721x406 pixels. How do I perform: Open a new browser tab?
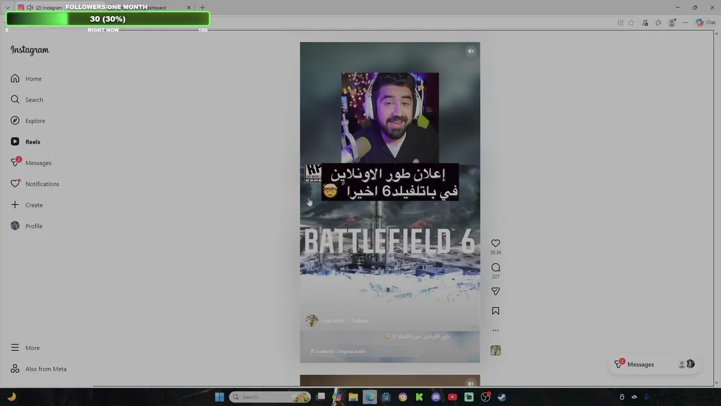[x=202, y=7]
